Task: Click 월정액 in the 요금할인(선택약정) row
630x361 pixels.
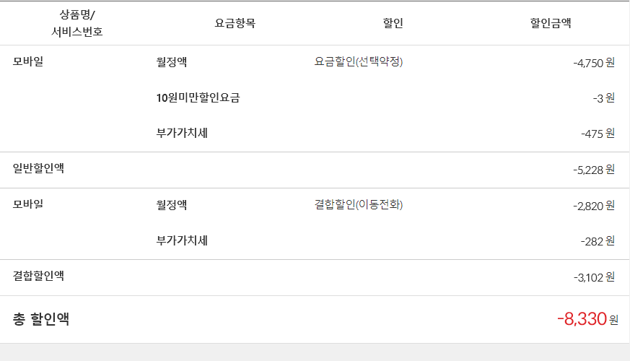Action: tap(172, 62)
